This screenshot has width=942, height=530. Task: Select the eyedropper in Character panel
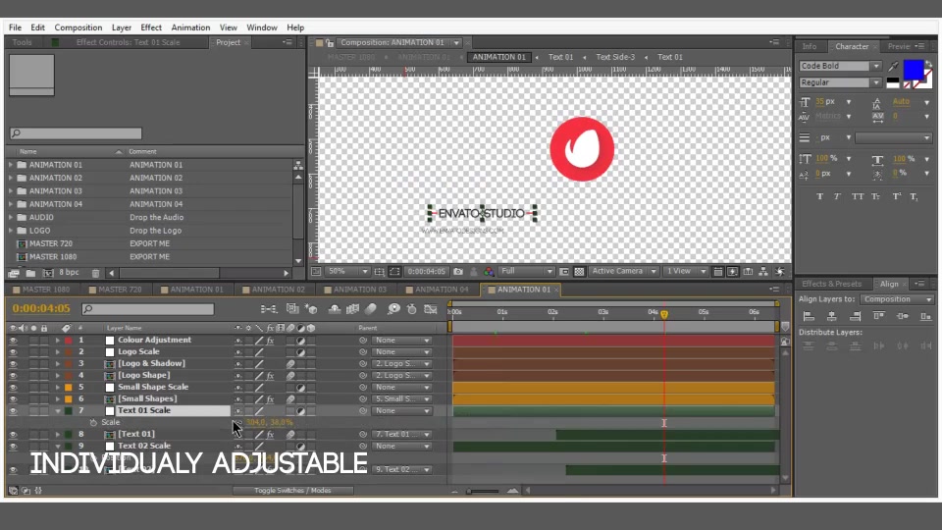[x=893, y=66]
